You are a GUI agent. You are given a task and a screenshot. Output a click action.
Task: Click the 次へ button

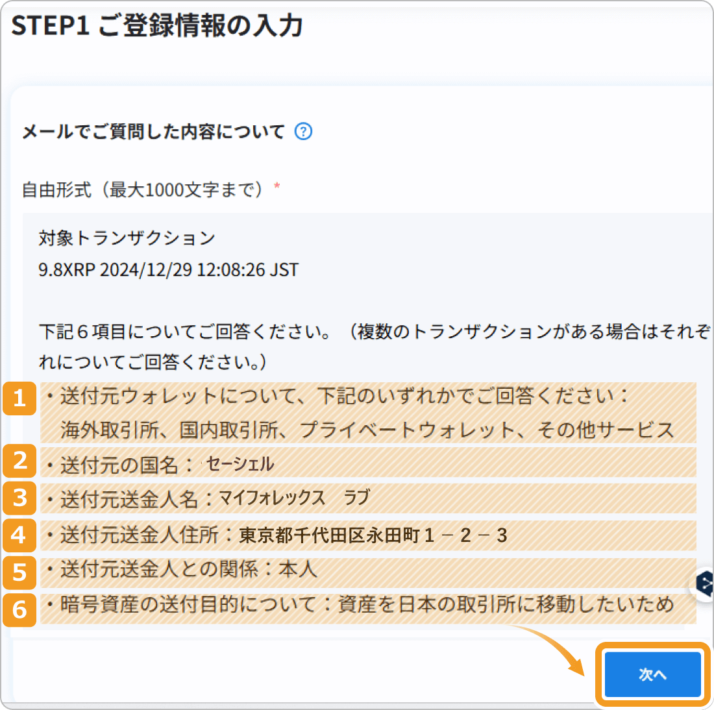652,674
